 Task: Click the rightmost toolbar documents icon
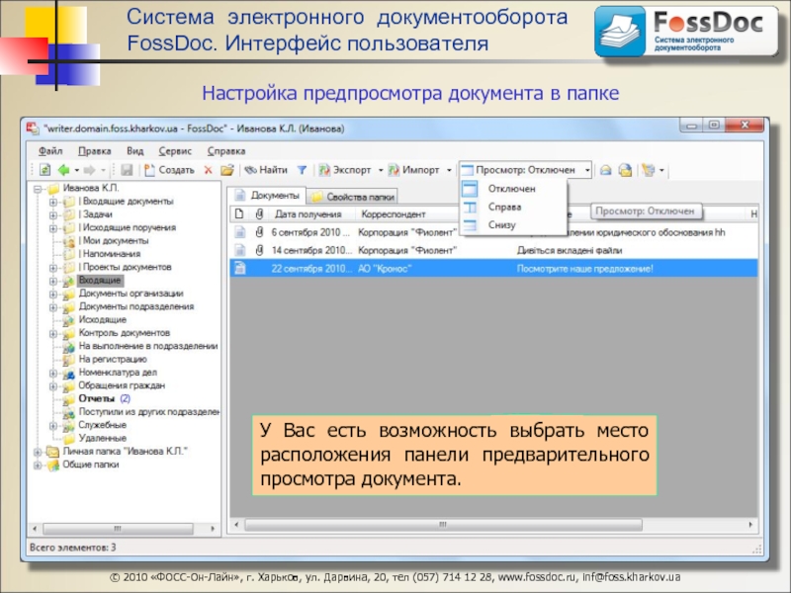click(649, 170)
